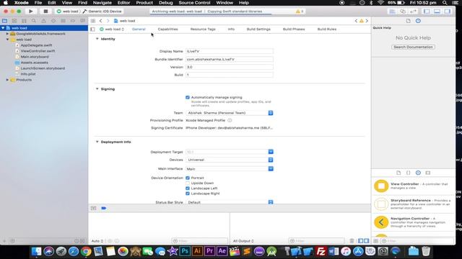Switch to the Resource Tags tab

click(203, 29)
